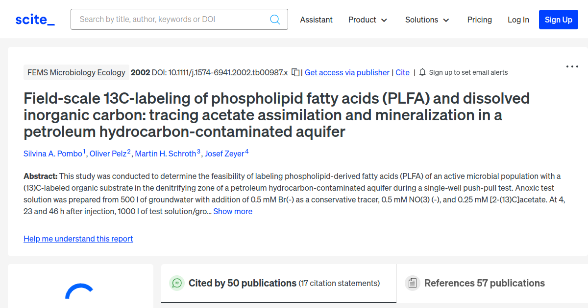Expand abstract with Show more
The width and height of the screenshot is (588, 308).
point(233,211)
